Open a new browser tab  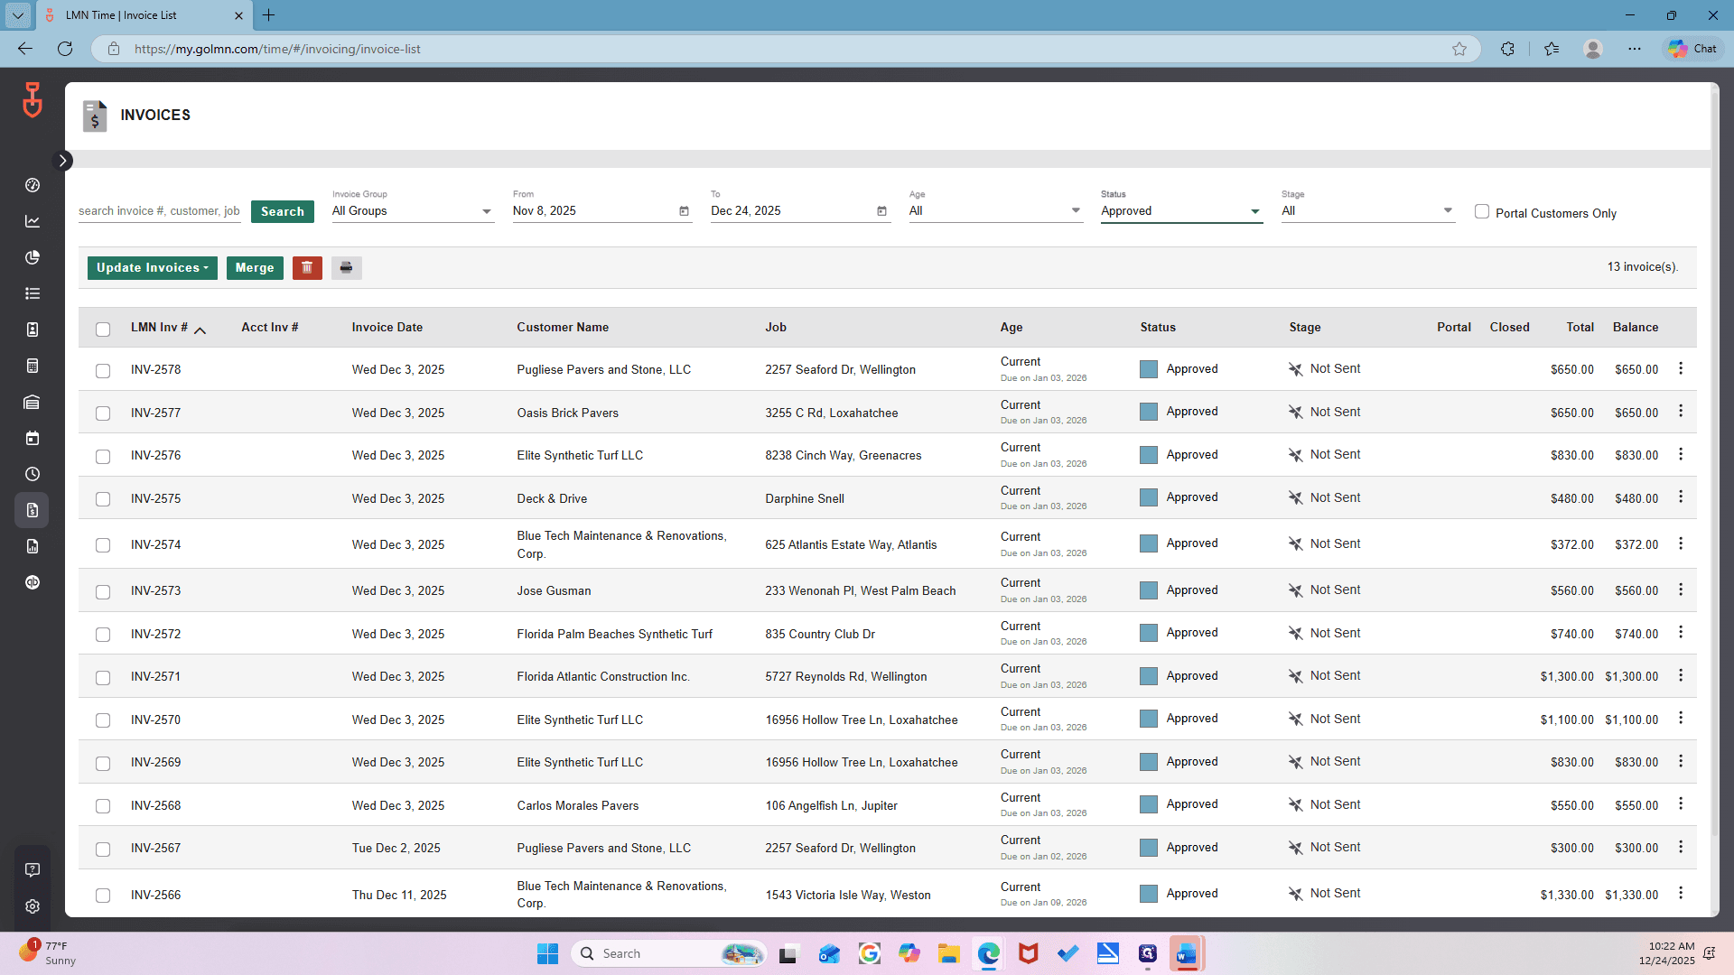[268, 15]
